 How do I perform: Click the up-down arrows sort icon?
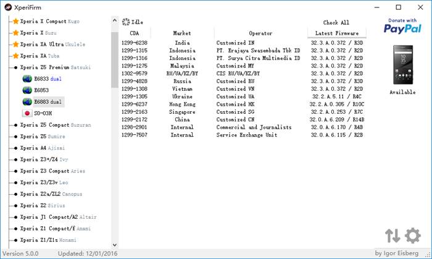tap(393, 236)
